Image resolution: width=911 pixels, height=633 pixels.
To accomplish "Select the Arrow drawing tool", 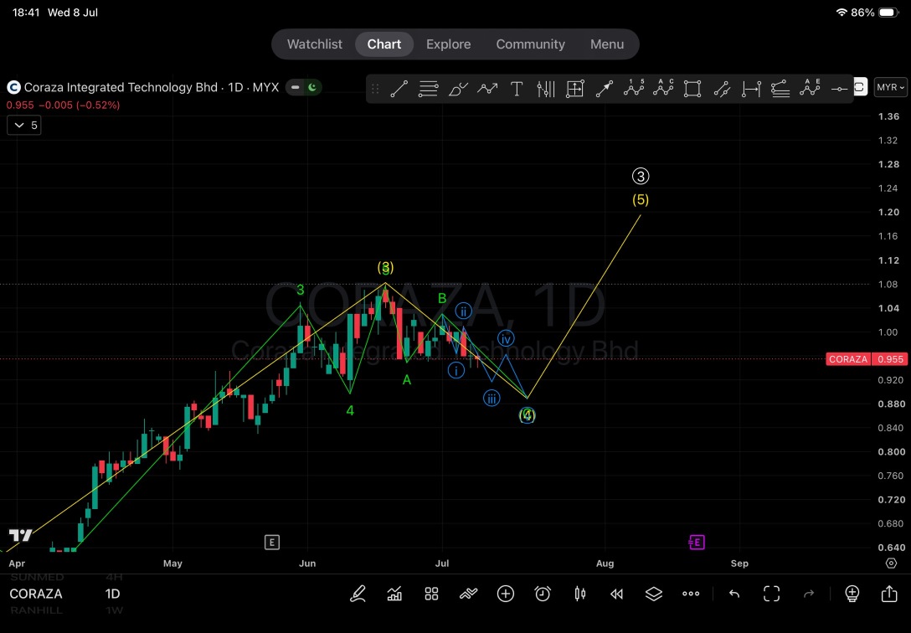I will click(605, 89).
